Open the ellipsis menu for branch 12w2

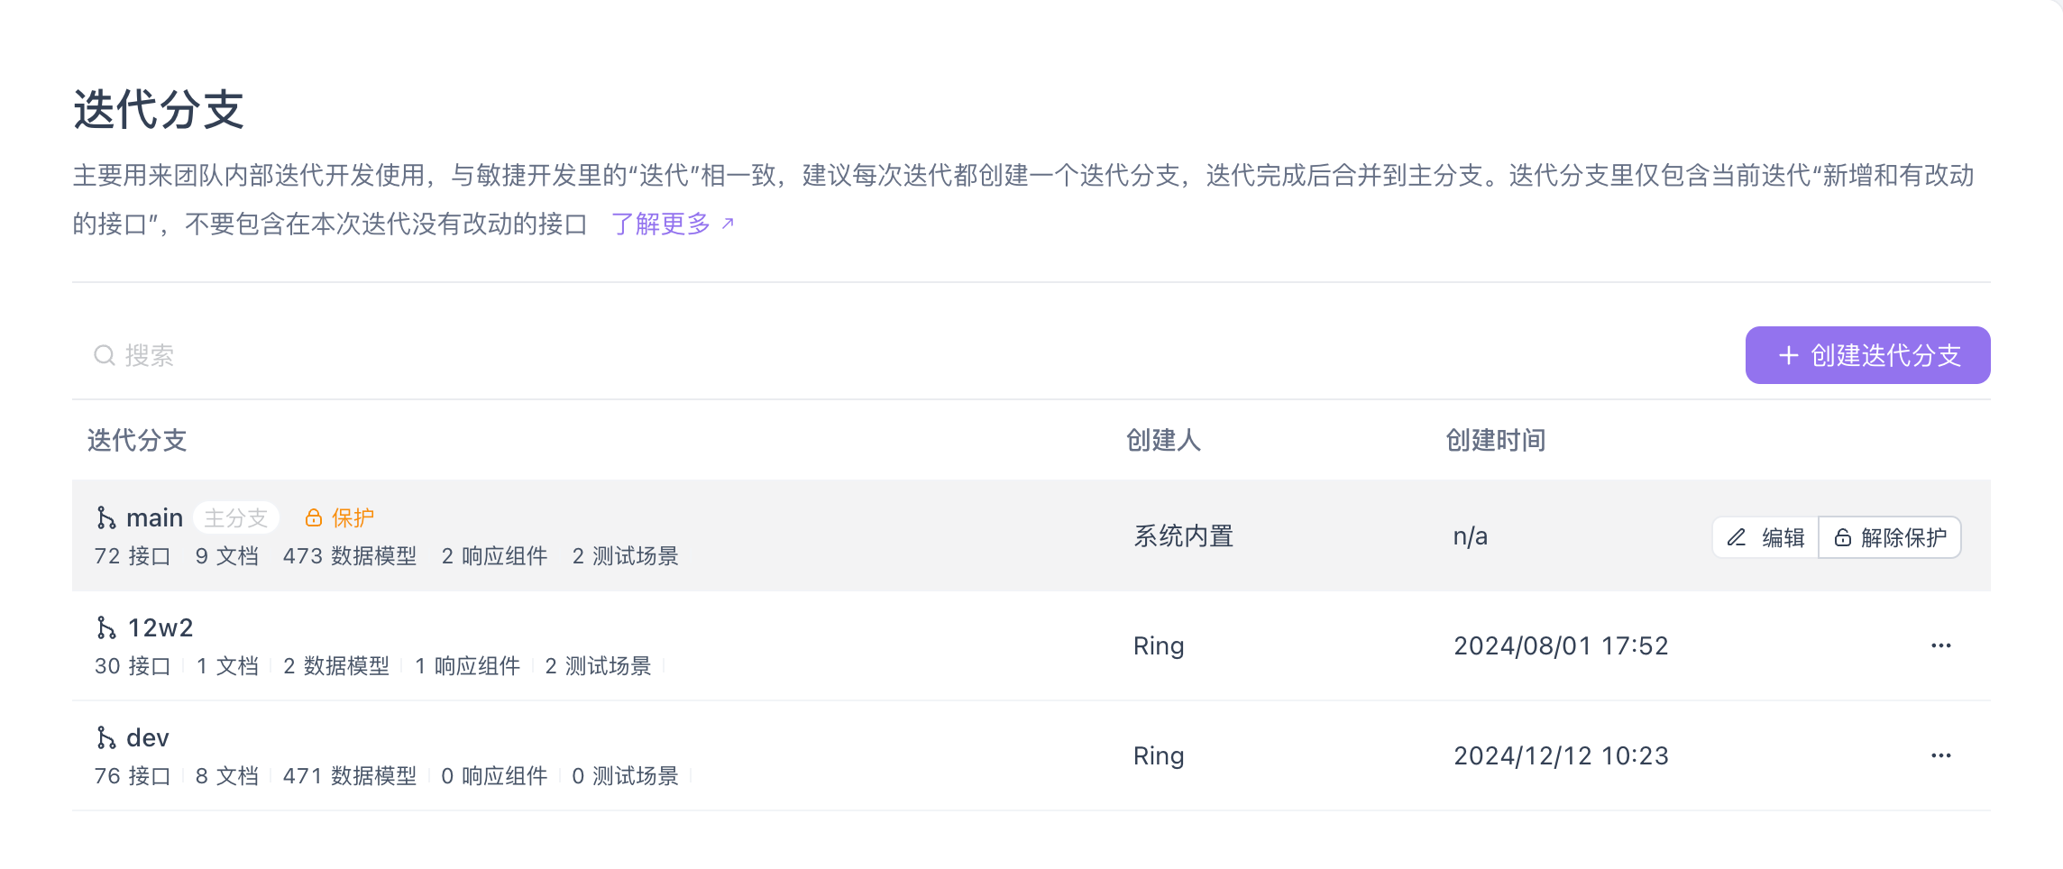tap(1940, 645)
